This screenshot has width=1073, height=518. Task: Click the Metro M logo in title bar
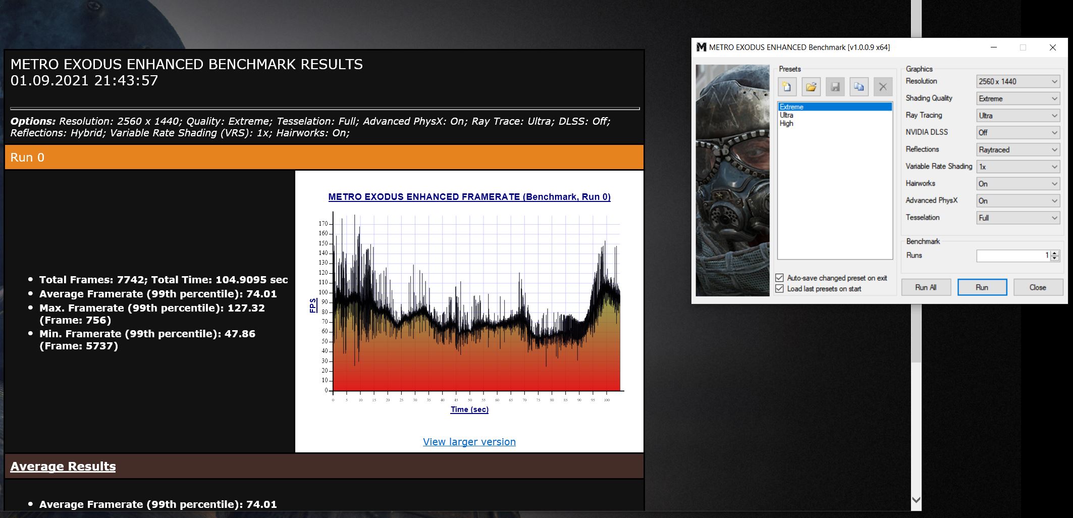coord(701,47)
